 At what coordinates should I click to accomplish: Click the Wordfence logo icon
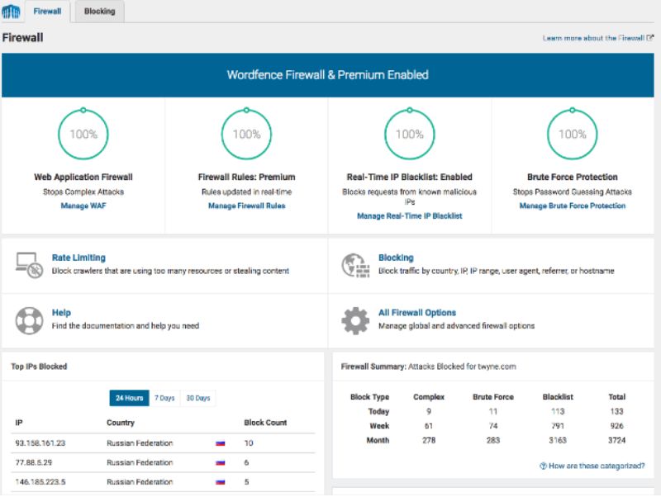11,12
